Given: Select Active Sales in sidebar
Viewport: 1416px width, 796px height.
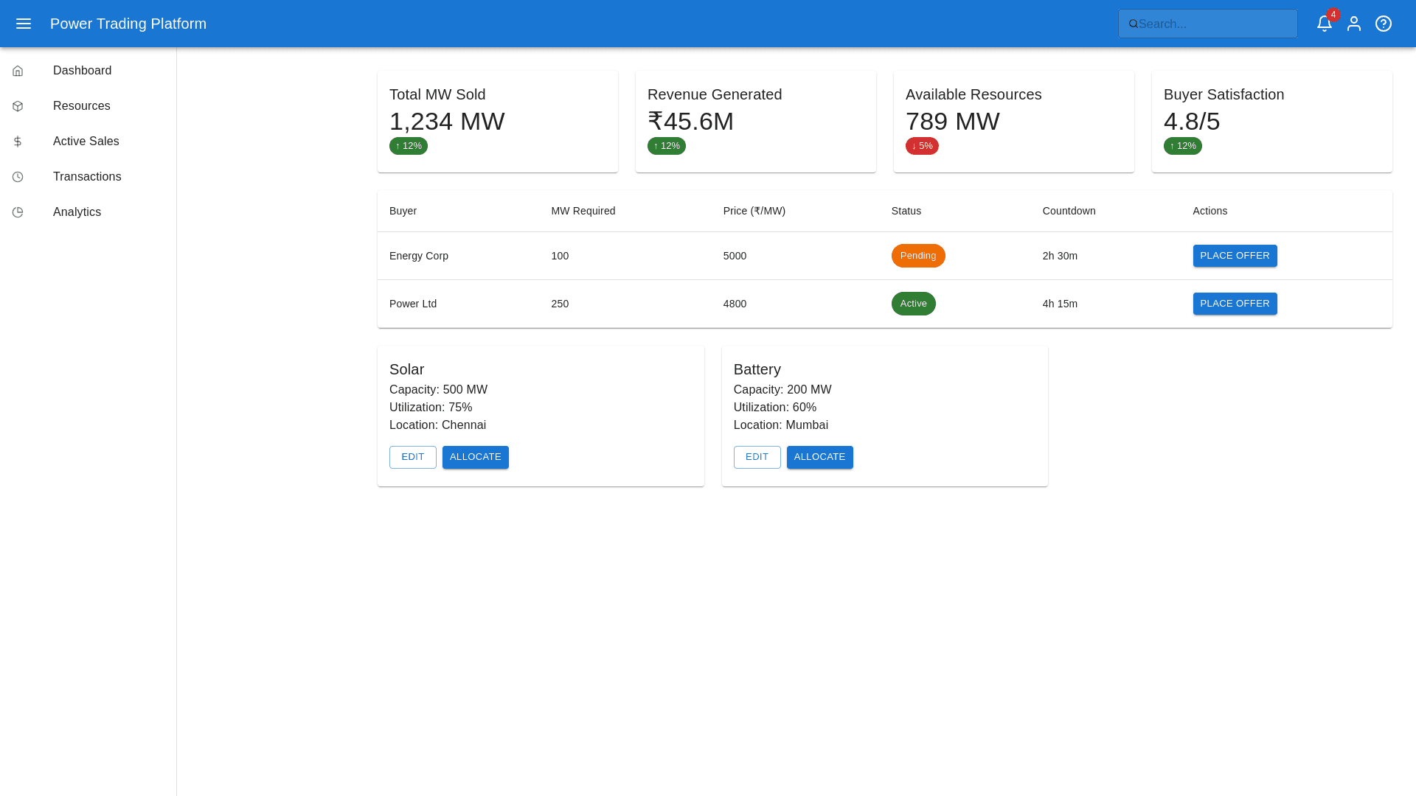Looking at the screenshot, I should [x=86, y=142].
